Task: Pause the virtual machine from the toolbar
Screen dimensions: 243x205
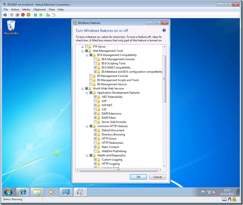Action: coord(36,15)
